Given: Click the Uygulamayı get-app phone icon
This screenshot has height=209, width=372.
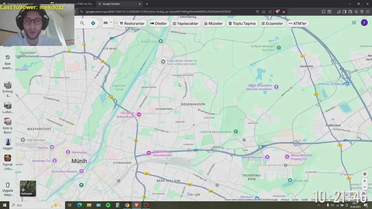Looking at the screenshot, I should [x=8, y=185].
